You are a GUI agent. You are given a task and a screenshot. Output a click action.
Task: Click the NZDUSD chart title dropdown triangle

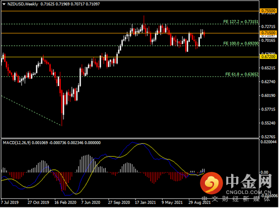4,4
